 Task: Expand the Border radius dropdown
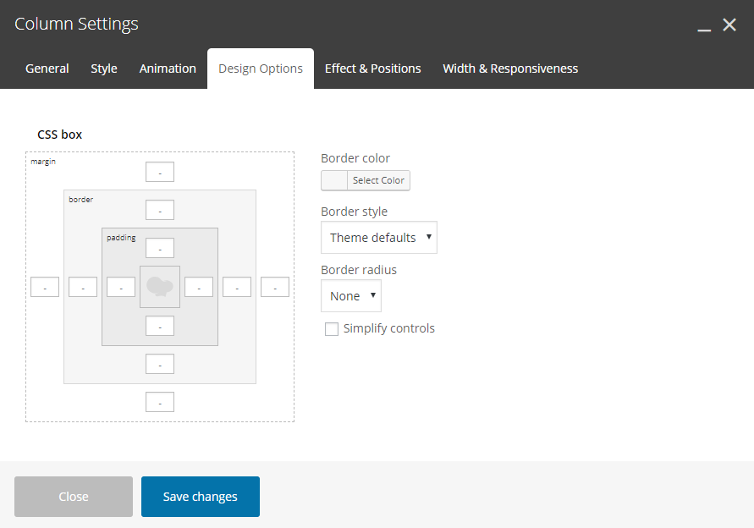click(351, 296)
